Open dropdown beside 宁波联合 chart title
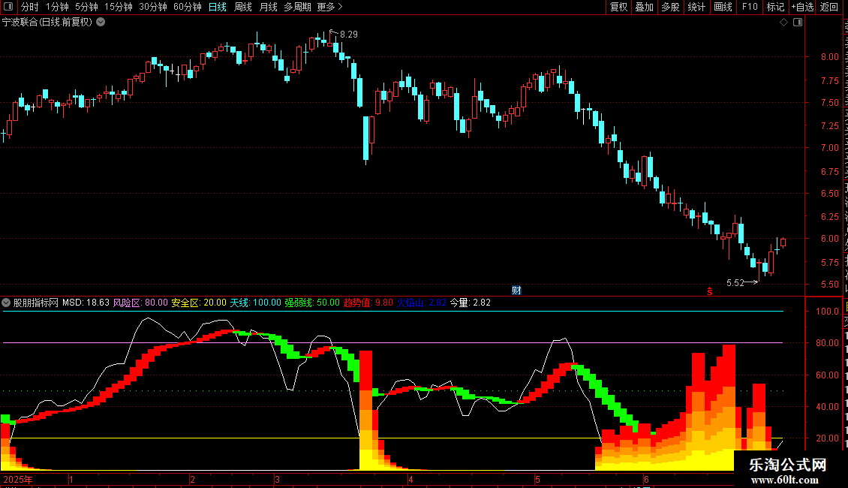The image size is (848, 488). [x=101, y=23]
